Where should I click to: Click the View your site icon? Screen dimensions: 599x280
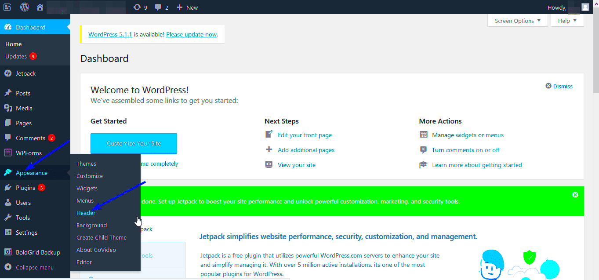point(269,165)
